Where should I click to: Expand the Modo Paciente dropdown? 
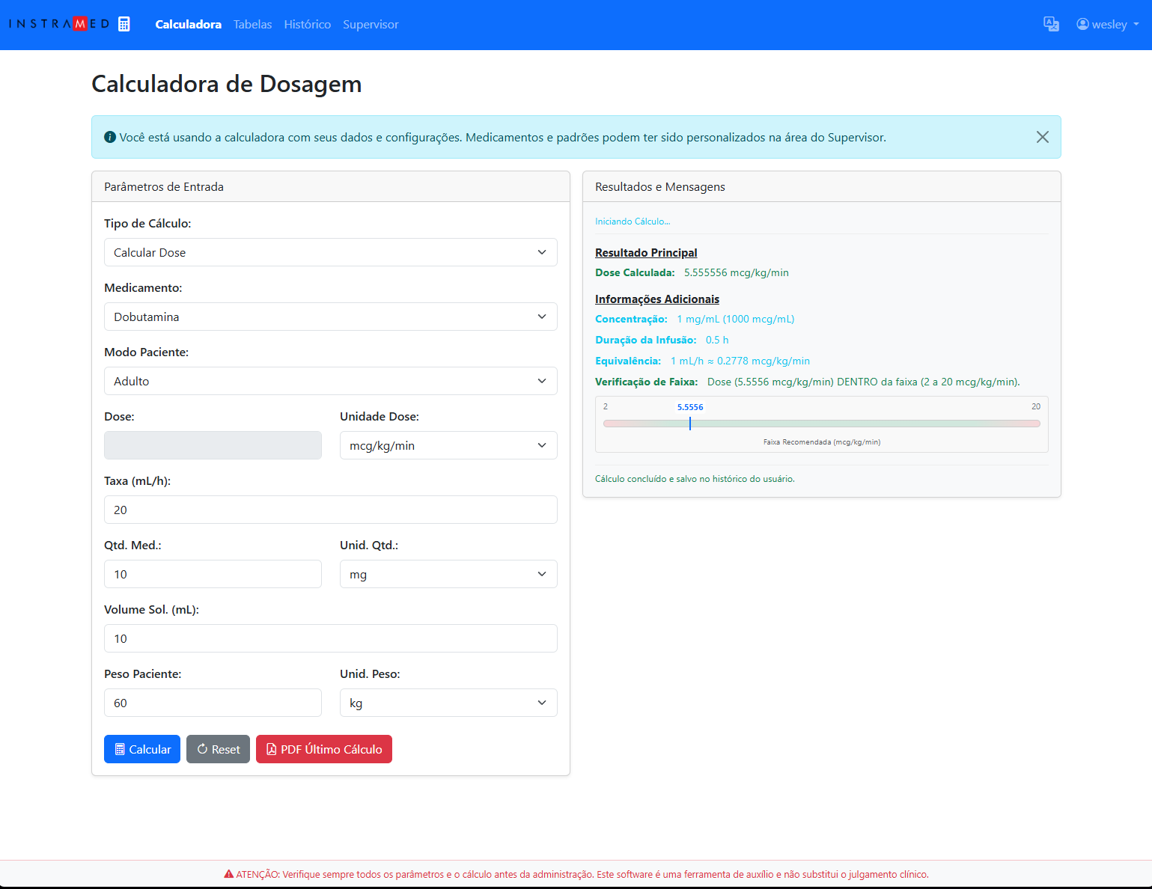[x=330, y=381]
